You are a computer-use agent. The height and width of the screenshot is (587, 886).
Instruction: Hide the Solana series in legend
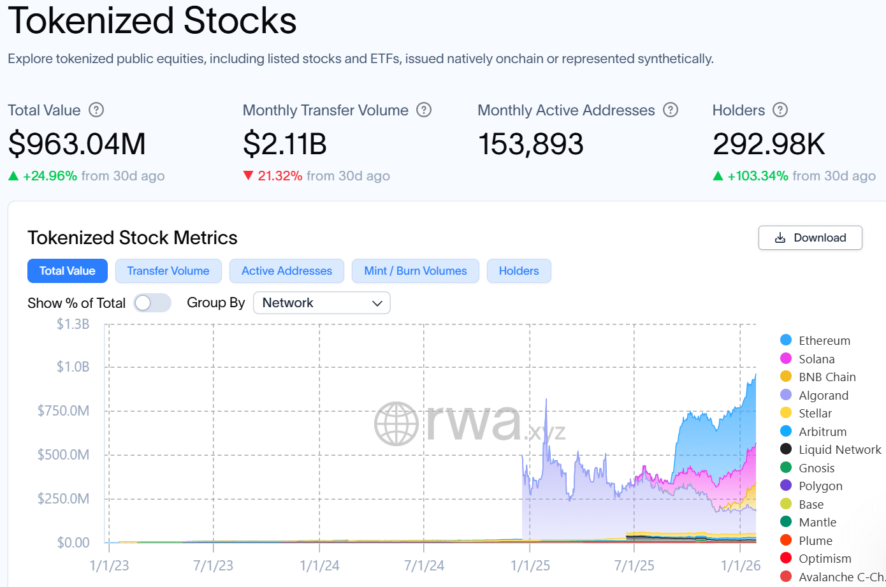click(x=816, y=359)
